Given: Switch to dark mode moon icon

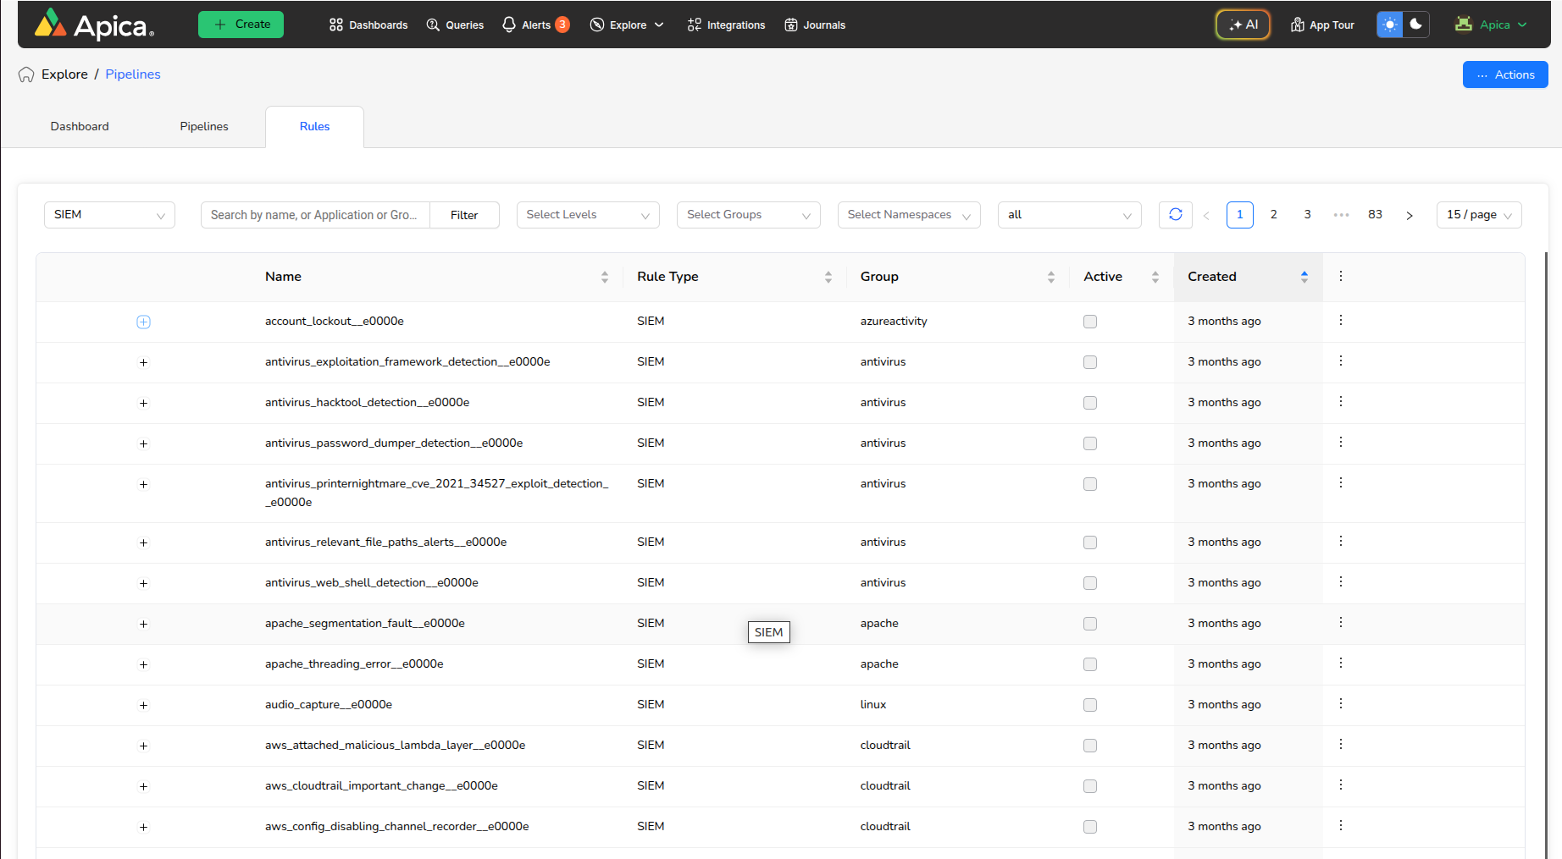Looking at the screenshot, I should click(1415, 25).
